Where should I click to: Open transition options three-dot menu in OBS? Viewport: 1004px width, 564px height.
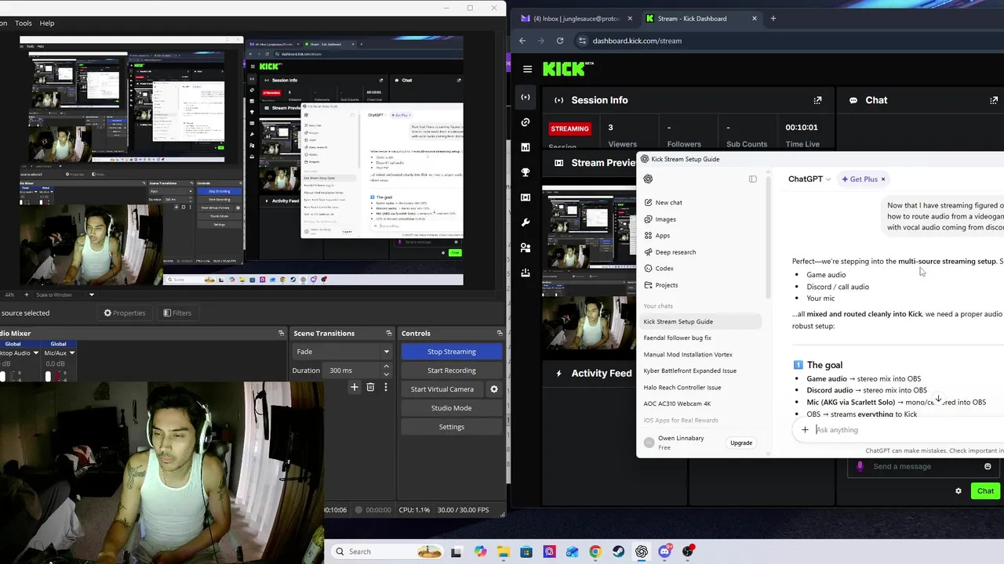coord(385,387)
